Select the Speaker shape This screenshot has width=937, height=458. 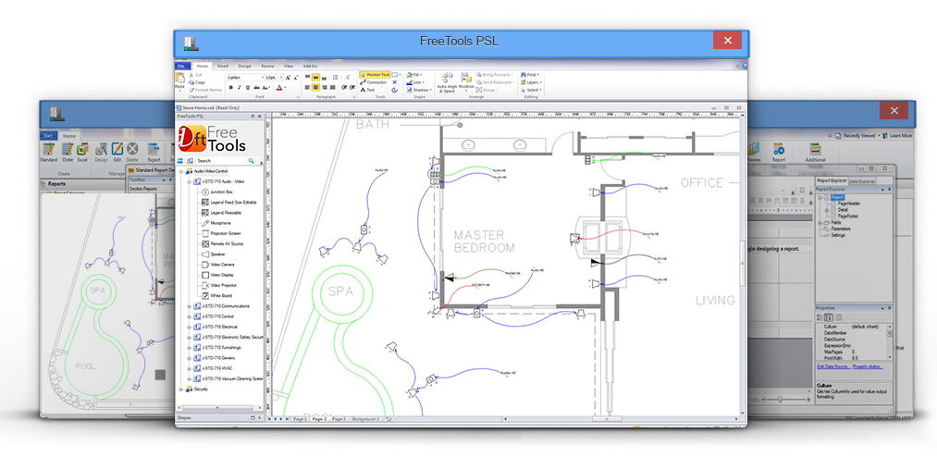pyautogui.click(x=214, y=254)
